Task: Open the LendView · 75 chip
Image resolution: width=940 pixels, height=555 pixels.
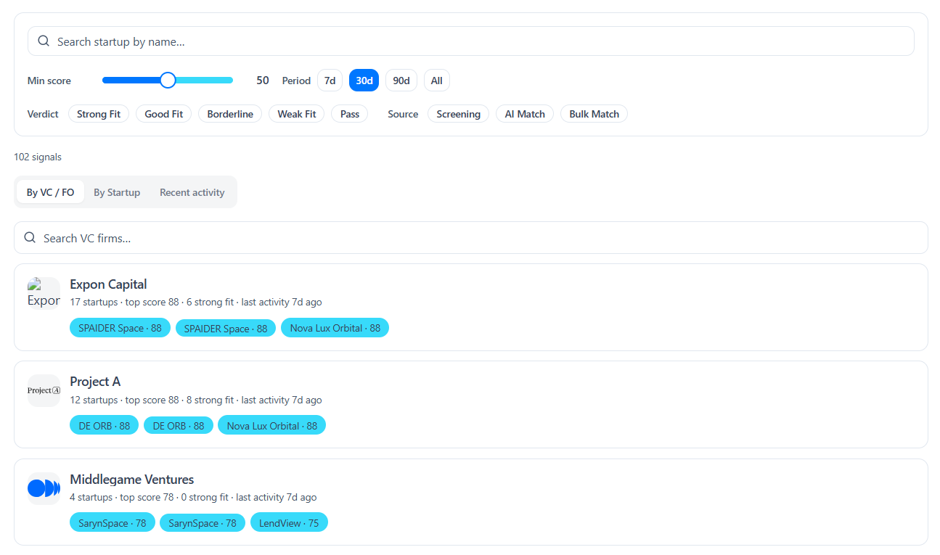Action: click(x=289, y=523)
